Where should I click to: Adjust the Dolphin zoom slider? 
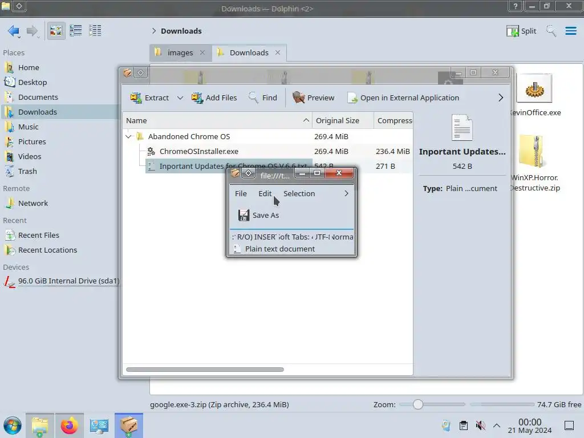[x=418, y=404]
